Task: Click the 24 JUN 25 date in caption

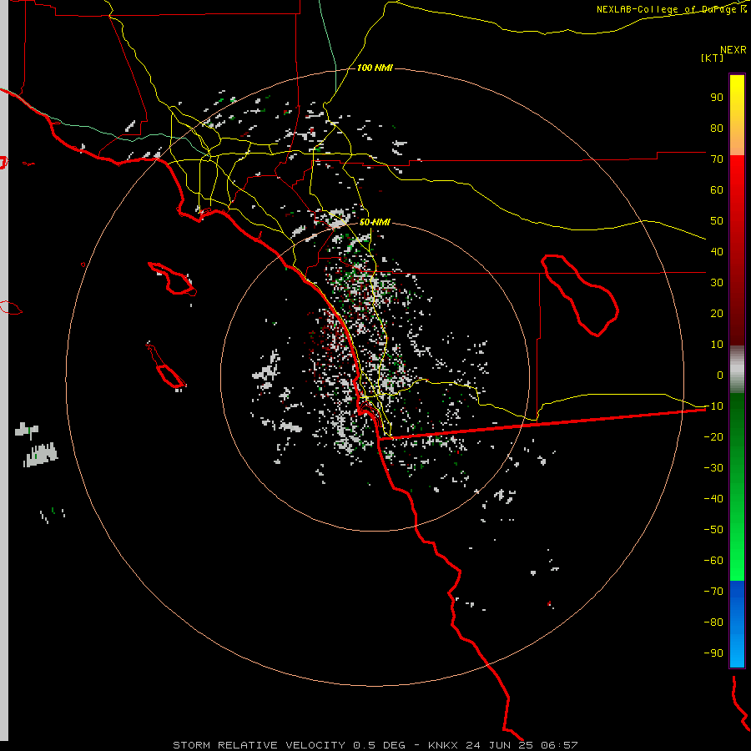Action: [x=500, y=745]
